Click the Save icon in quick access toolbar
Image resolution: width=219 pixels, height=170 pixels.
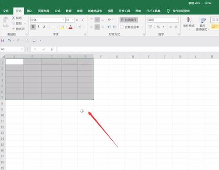coord(3,40)
